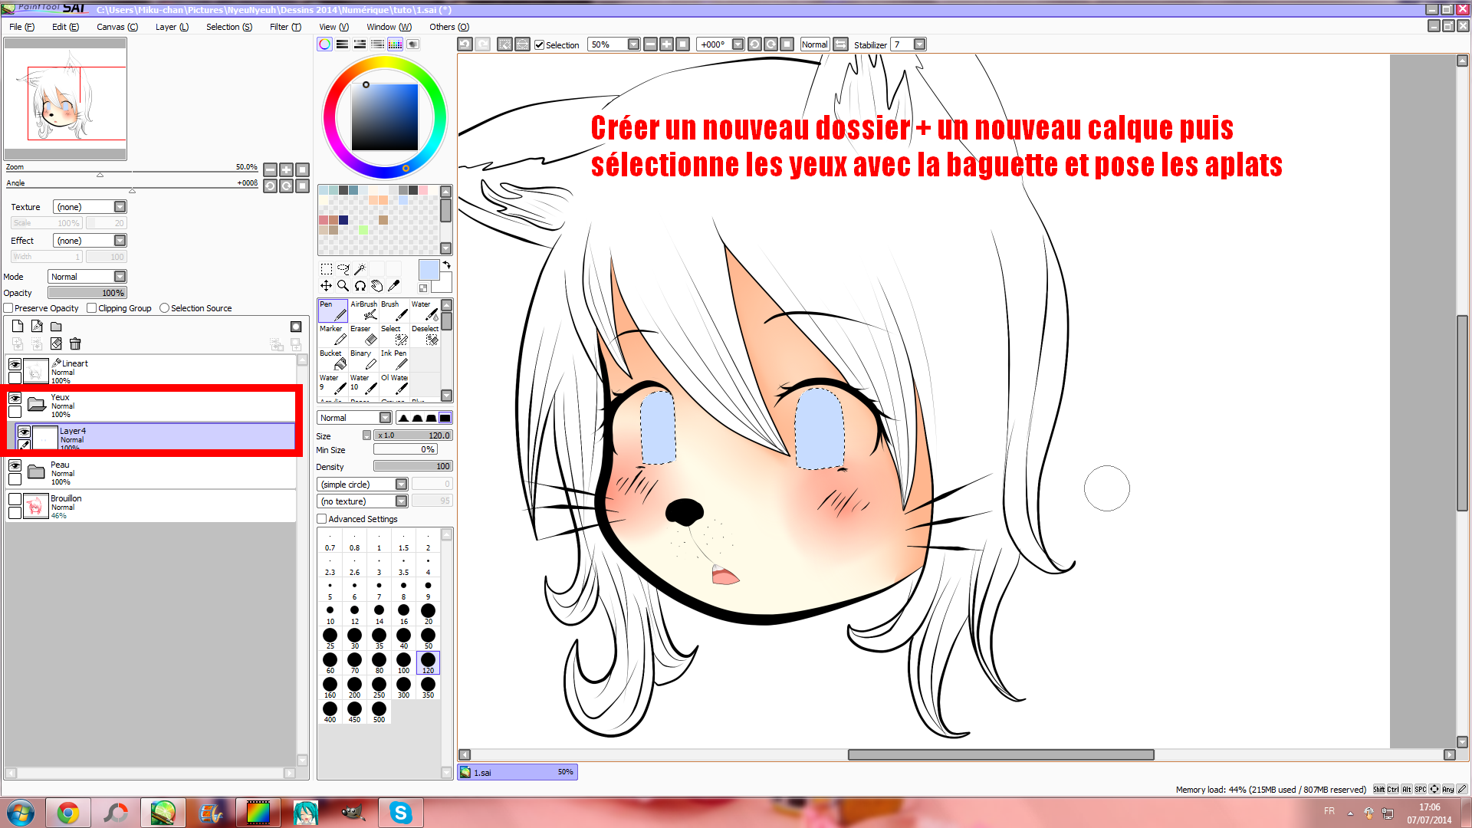Click the light blue foreground color swatch
Viewport: 1472px width, 828px height.
(429, 270)
